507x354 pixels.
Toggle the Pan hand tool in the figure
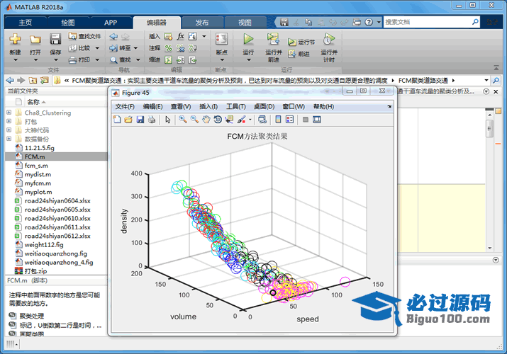point(206,120)
